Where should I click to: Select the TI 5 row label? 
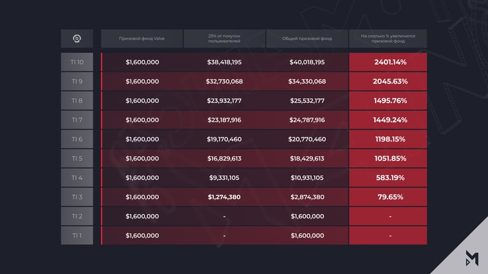click(77, 158)
